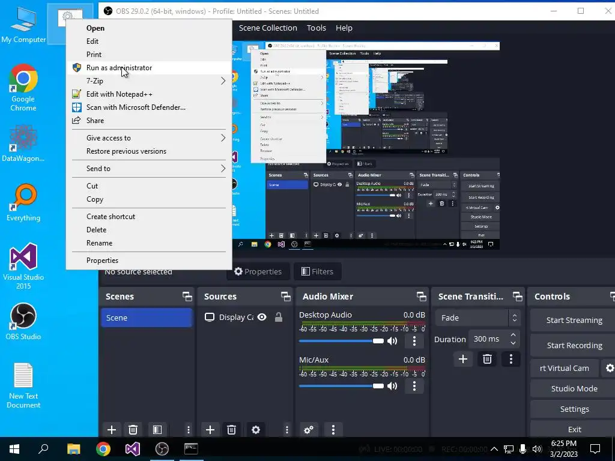Viewport: 615px width, 461px height.
Task: Undock the Sources panel
Action: coord(285,297)
